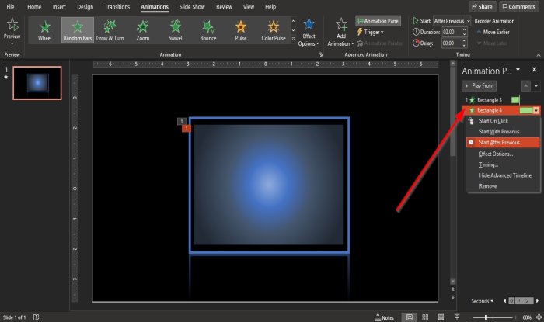The height and width of the screenshot is (322, 544).
Task: Choose Start With Previous
Action: pos(503,132)
